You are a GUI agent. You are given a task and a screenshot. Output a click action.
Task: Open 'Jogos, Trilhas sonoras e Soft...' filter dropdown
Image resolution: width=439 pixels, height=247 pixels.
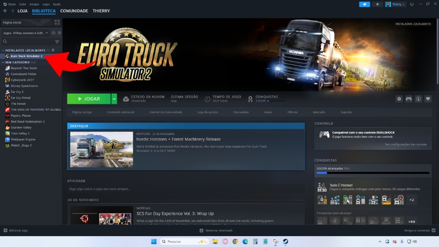click(25, 33)
